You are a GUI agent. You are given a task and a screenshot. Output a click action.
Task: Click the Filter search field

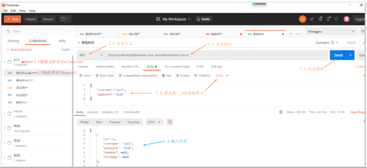[x=38, y=31]
